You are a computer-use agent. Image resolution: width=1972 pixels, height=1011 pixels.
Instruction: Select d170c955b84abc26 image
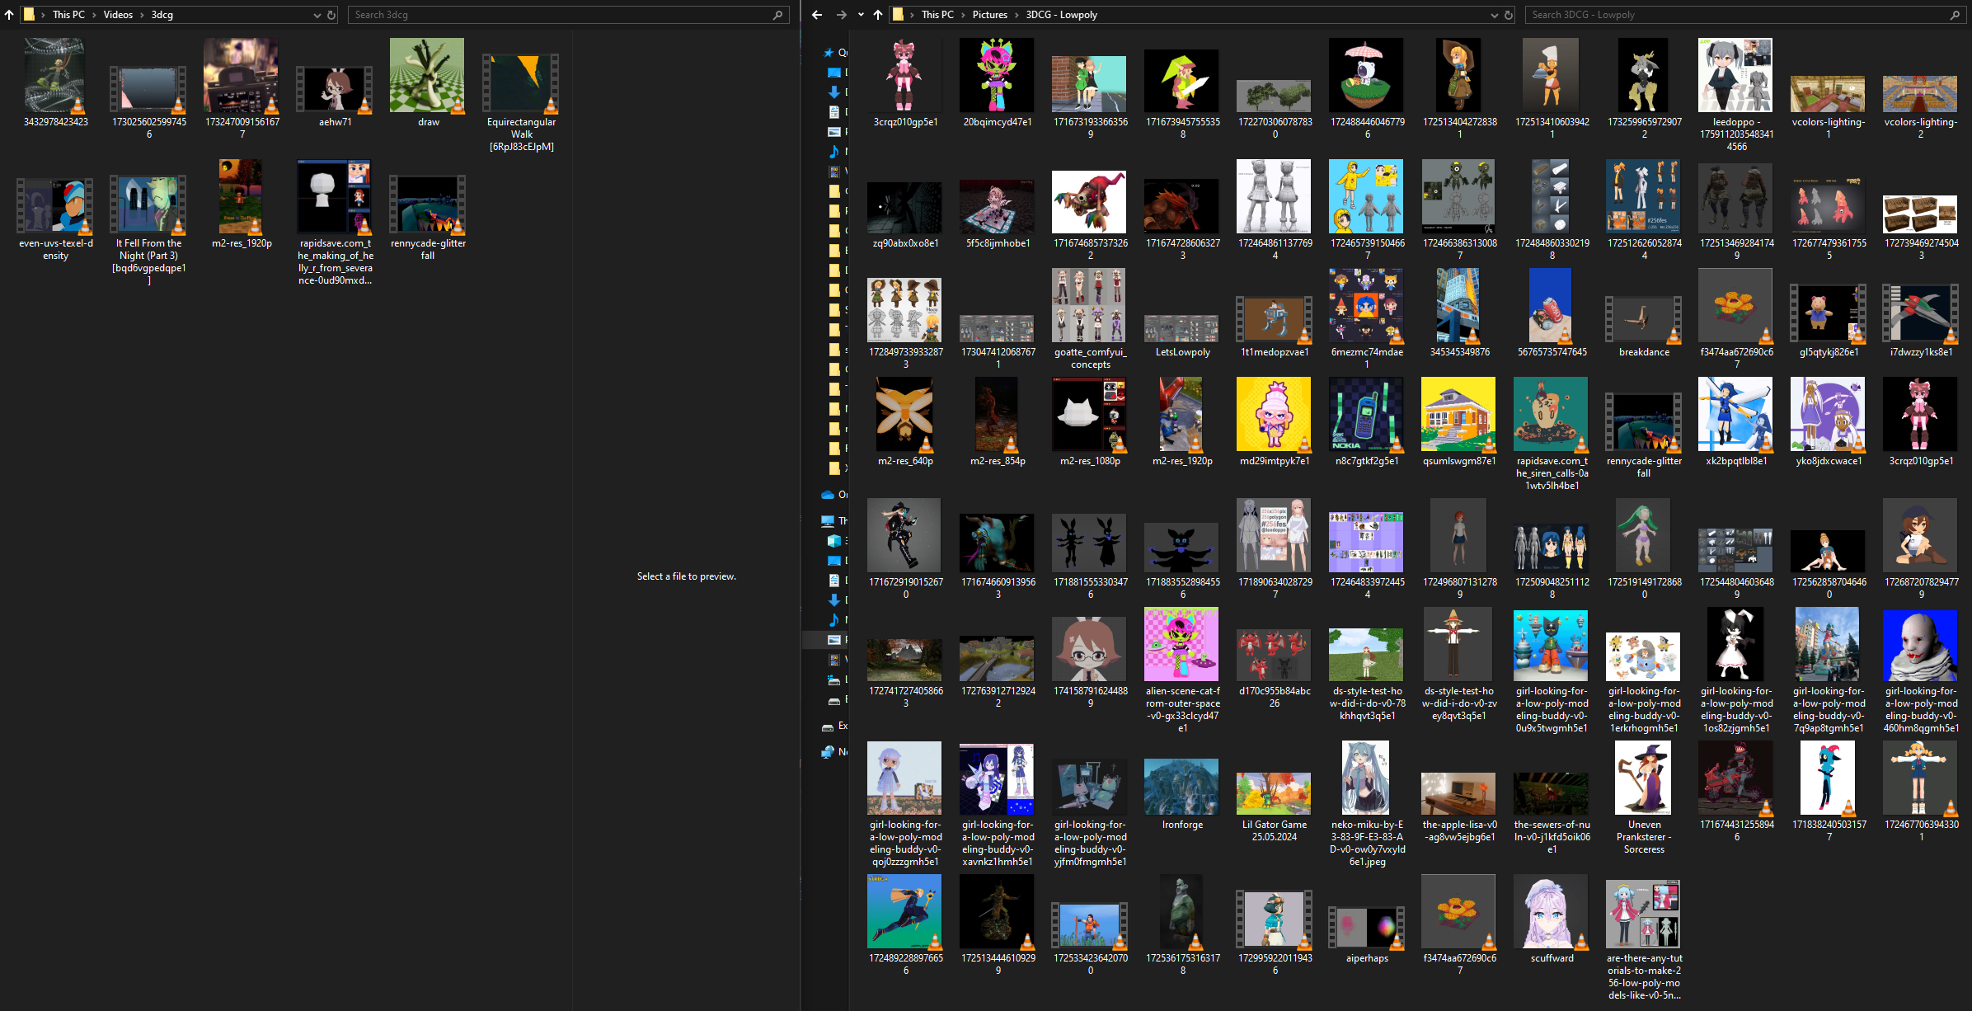[x=1275, y=669]
